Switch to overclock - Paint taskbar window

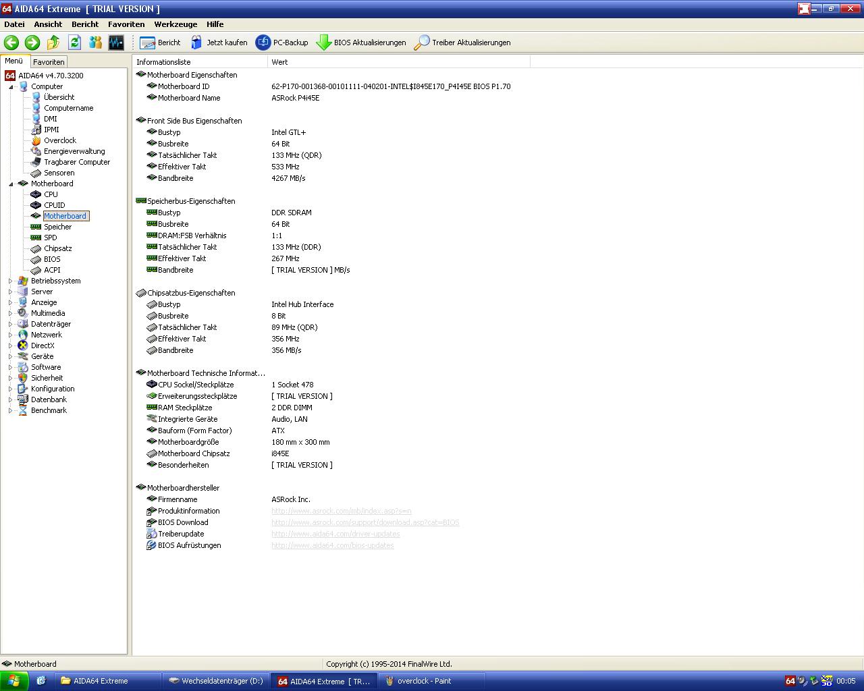point(432,681)
